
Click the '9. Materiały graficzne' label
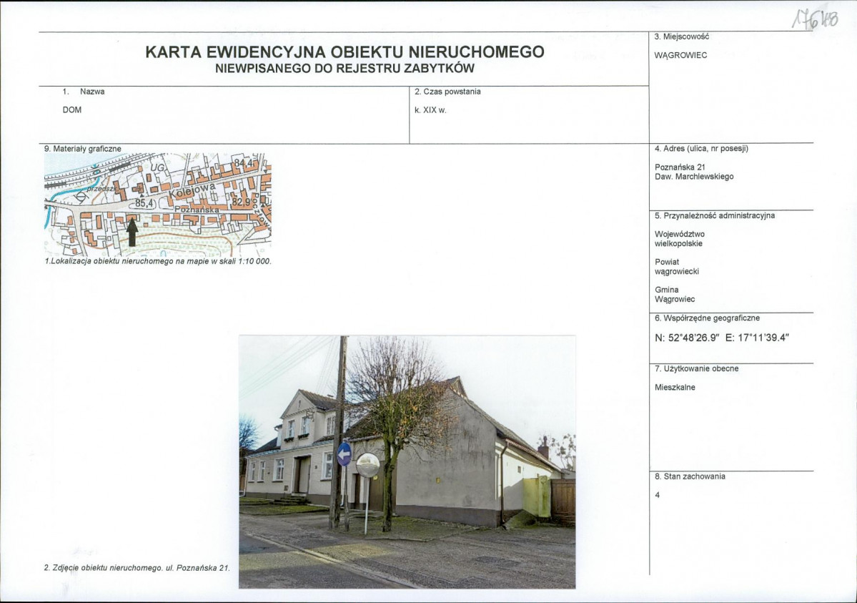point(82,149)
